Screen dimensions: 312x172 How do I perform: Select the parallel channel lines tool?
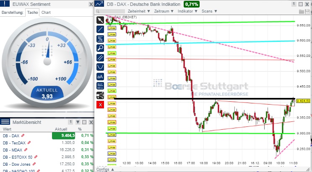tap(100, 58)
